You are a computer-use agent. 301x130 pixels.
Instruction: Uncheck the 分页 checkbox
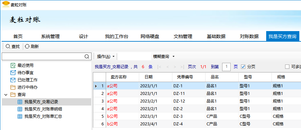(243, 66)
